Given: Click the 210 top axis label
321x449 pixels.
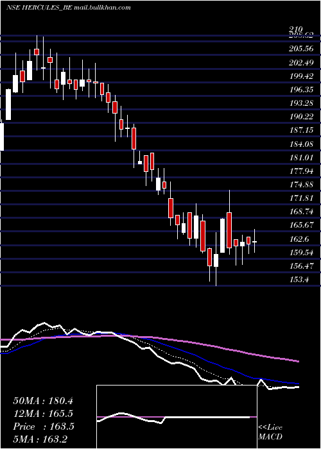Looking at the screenshot, I should coord(296,30).
